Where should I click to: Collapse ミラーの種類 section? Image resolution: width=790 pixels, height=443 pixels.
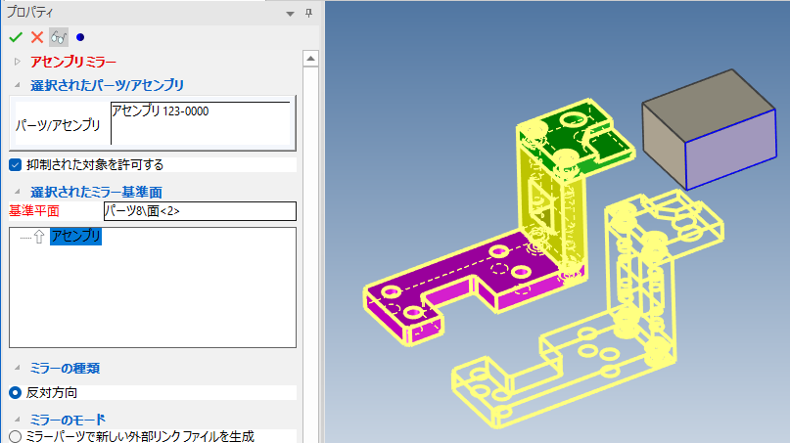17,368
